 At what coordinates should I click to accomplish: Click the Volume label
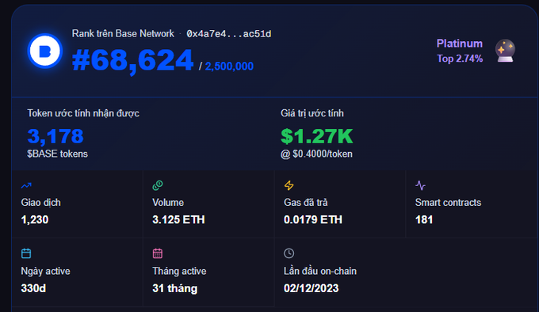click(x=168, y=203)
